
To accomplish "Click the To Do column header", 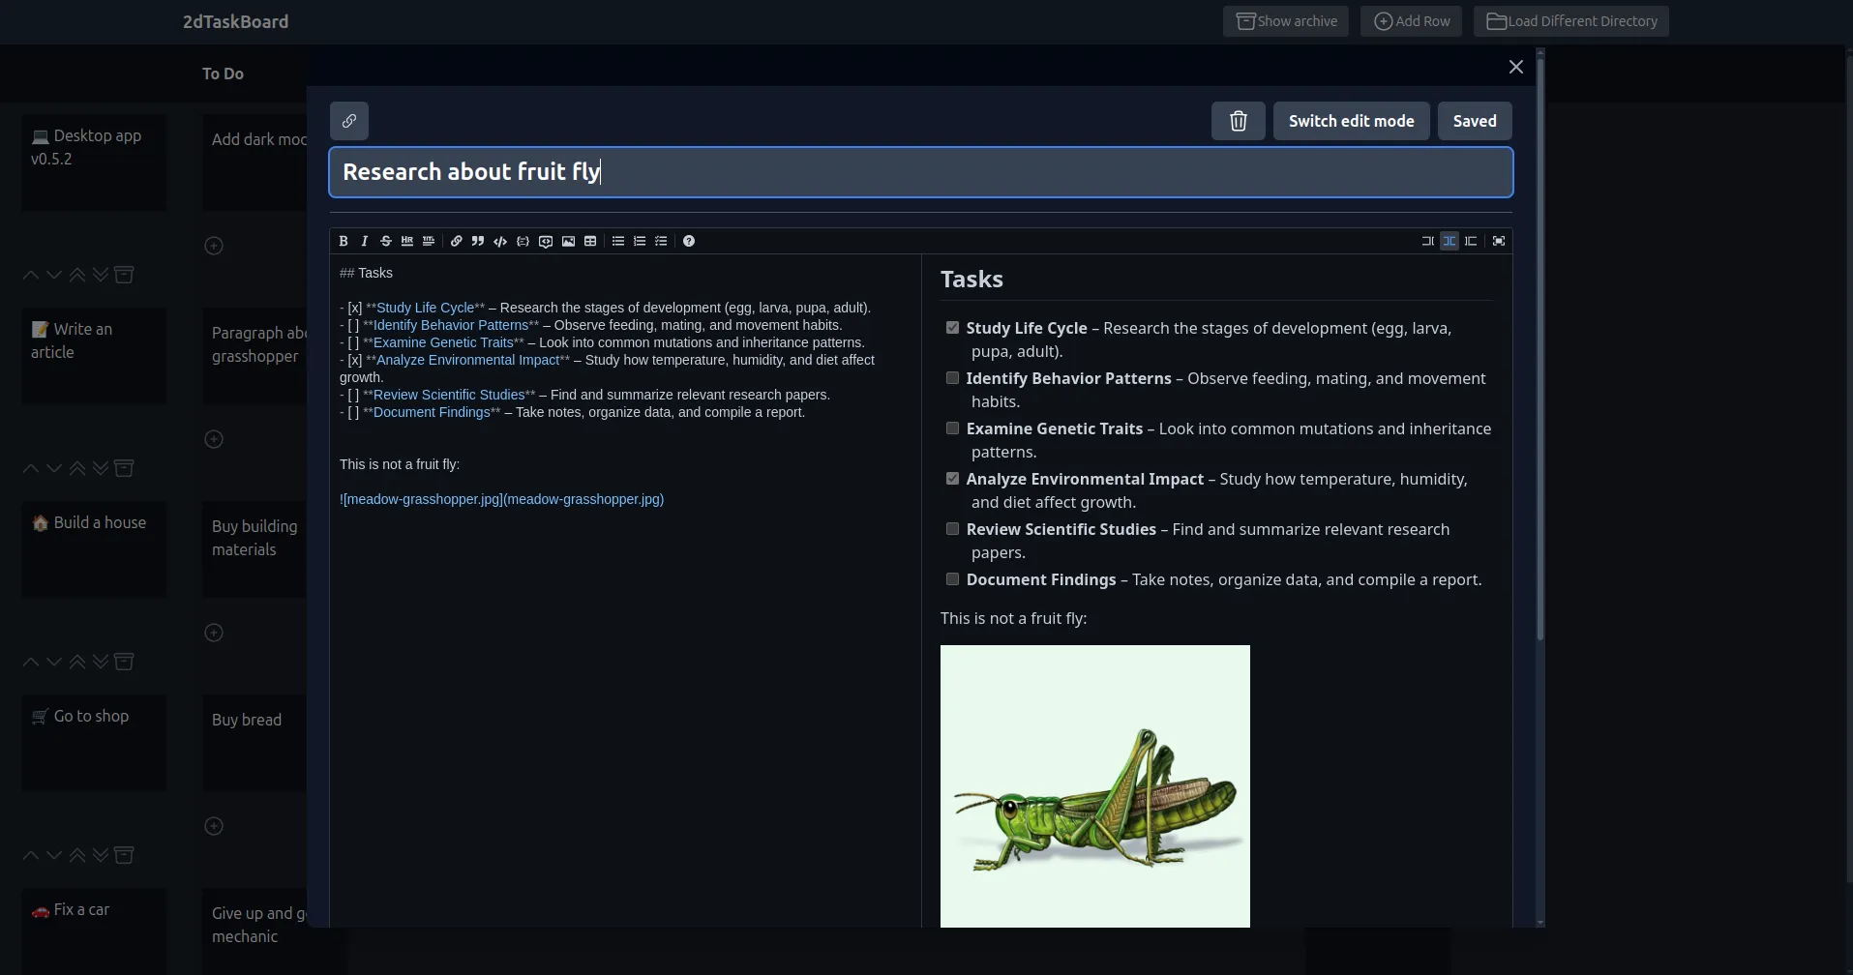I will tap(223, 74).
